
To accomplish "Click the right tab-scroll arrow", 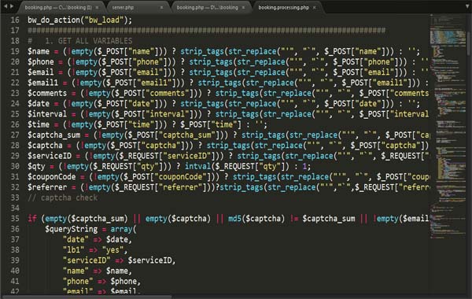I will 12,6.
